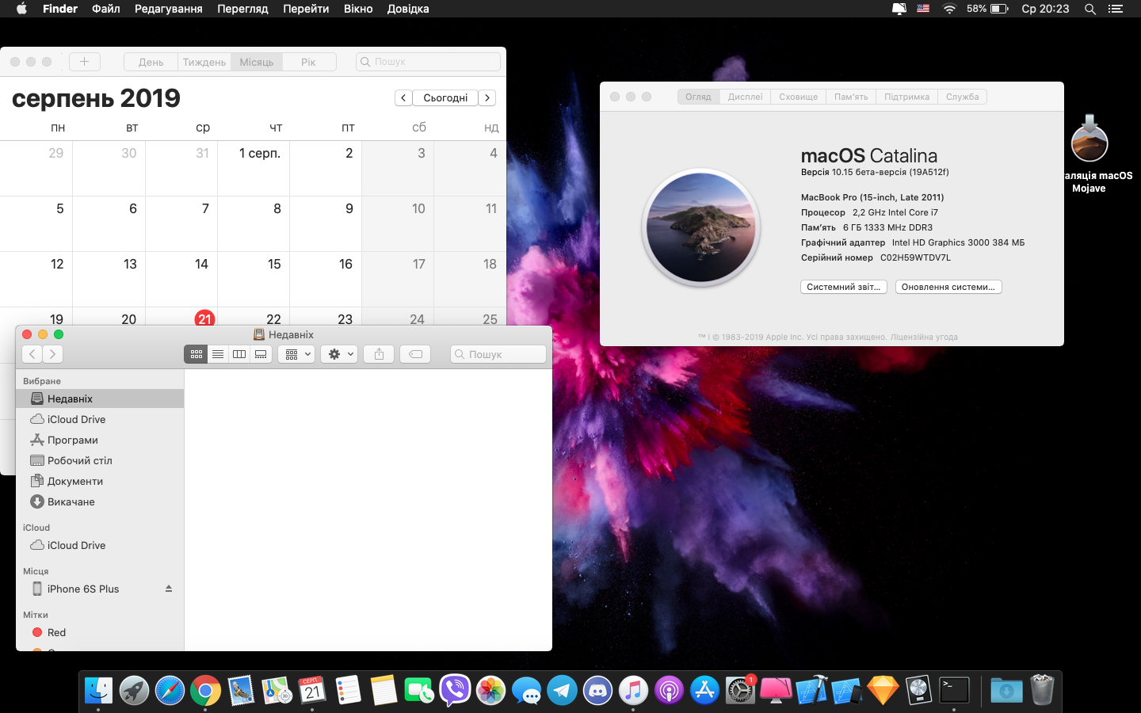Open Notes app in the Dock
This screenshot has width=1141, height=713.
384,691
